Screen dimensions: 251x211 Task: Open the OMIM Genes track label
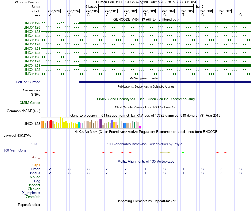30,103
